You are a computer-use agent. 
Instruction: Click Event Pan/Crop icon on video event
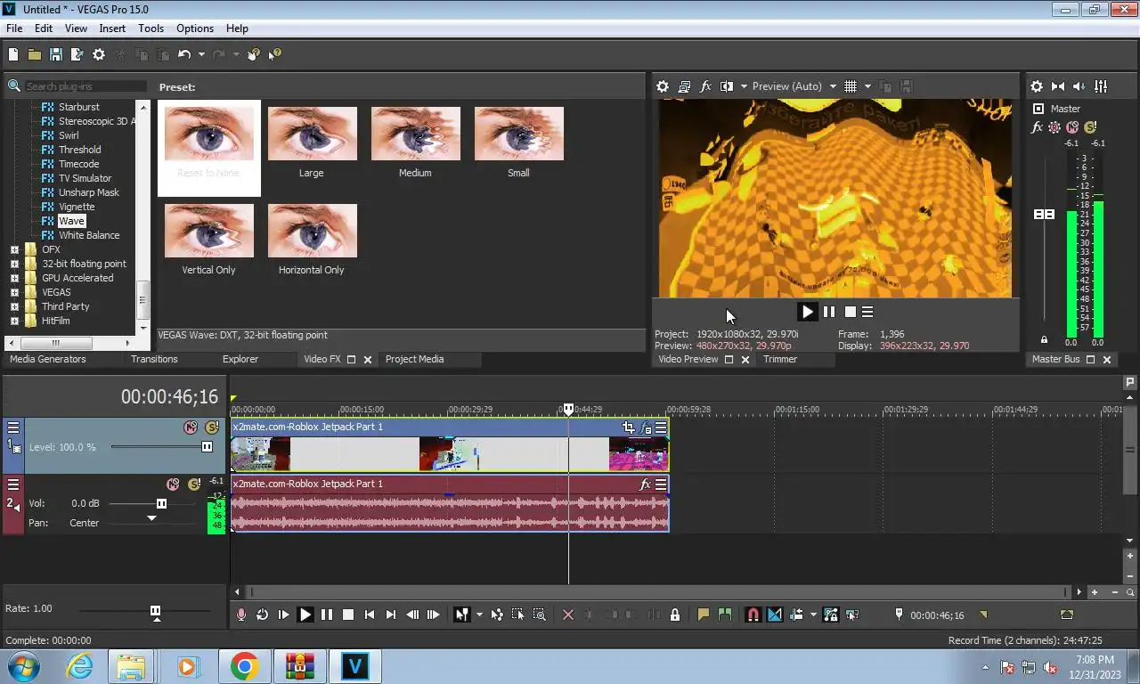point(629,427)
